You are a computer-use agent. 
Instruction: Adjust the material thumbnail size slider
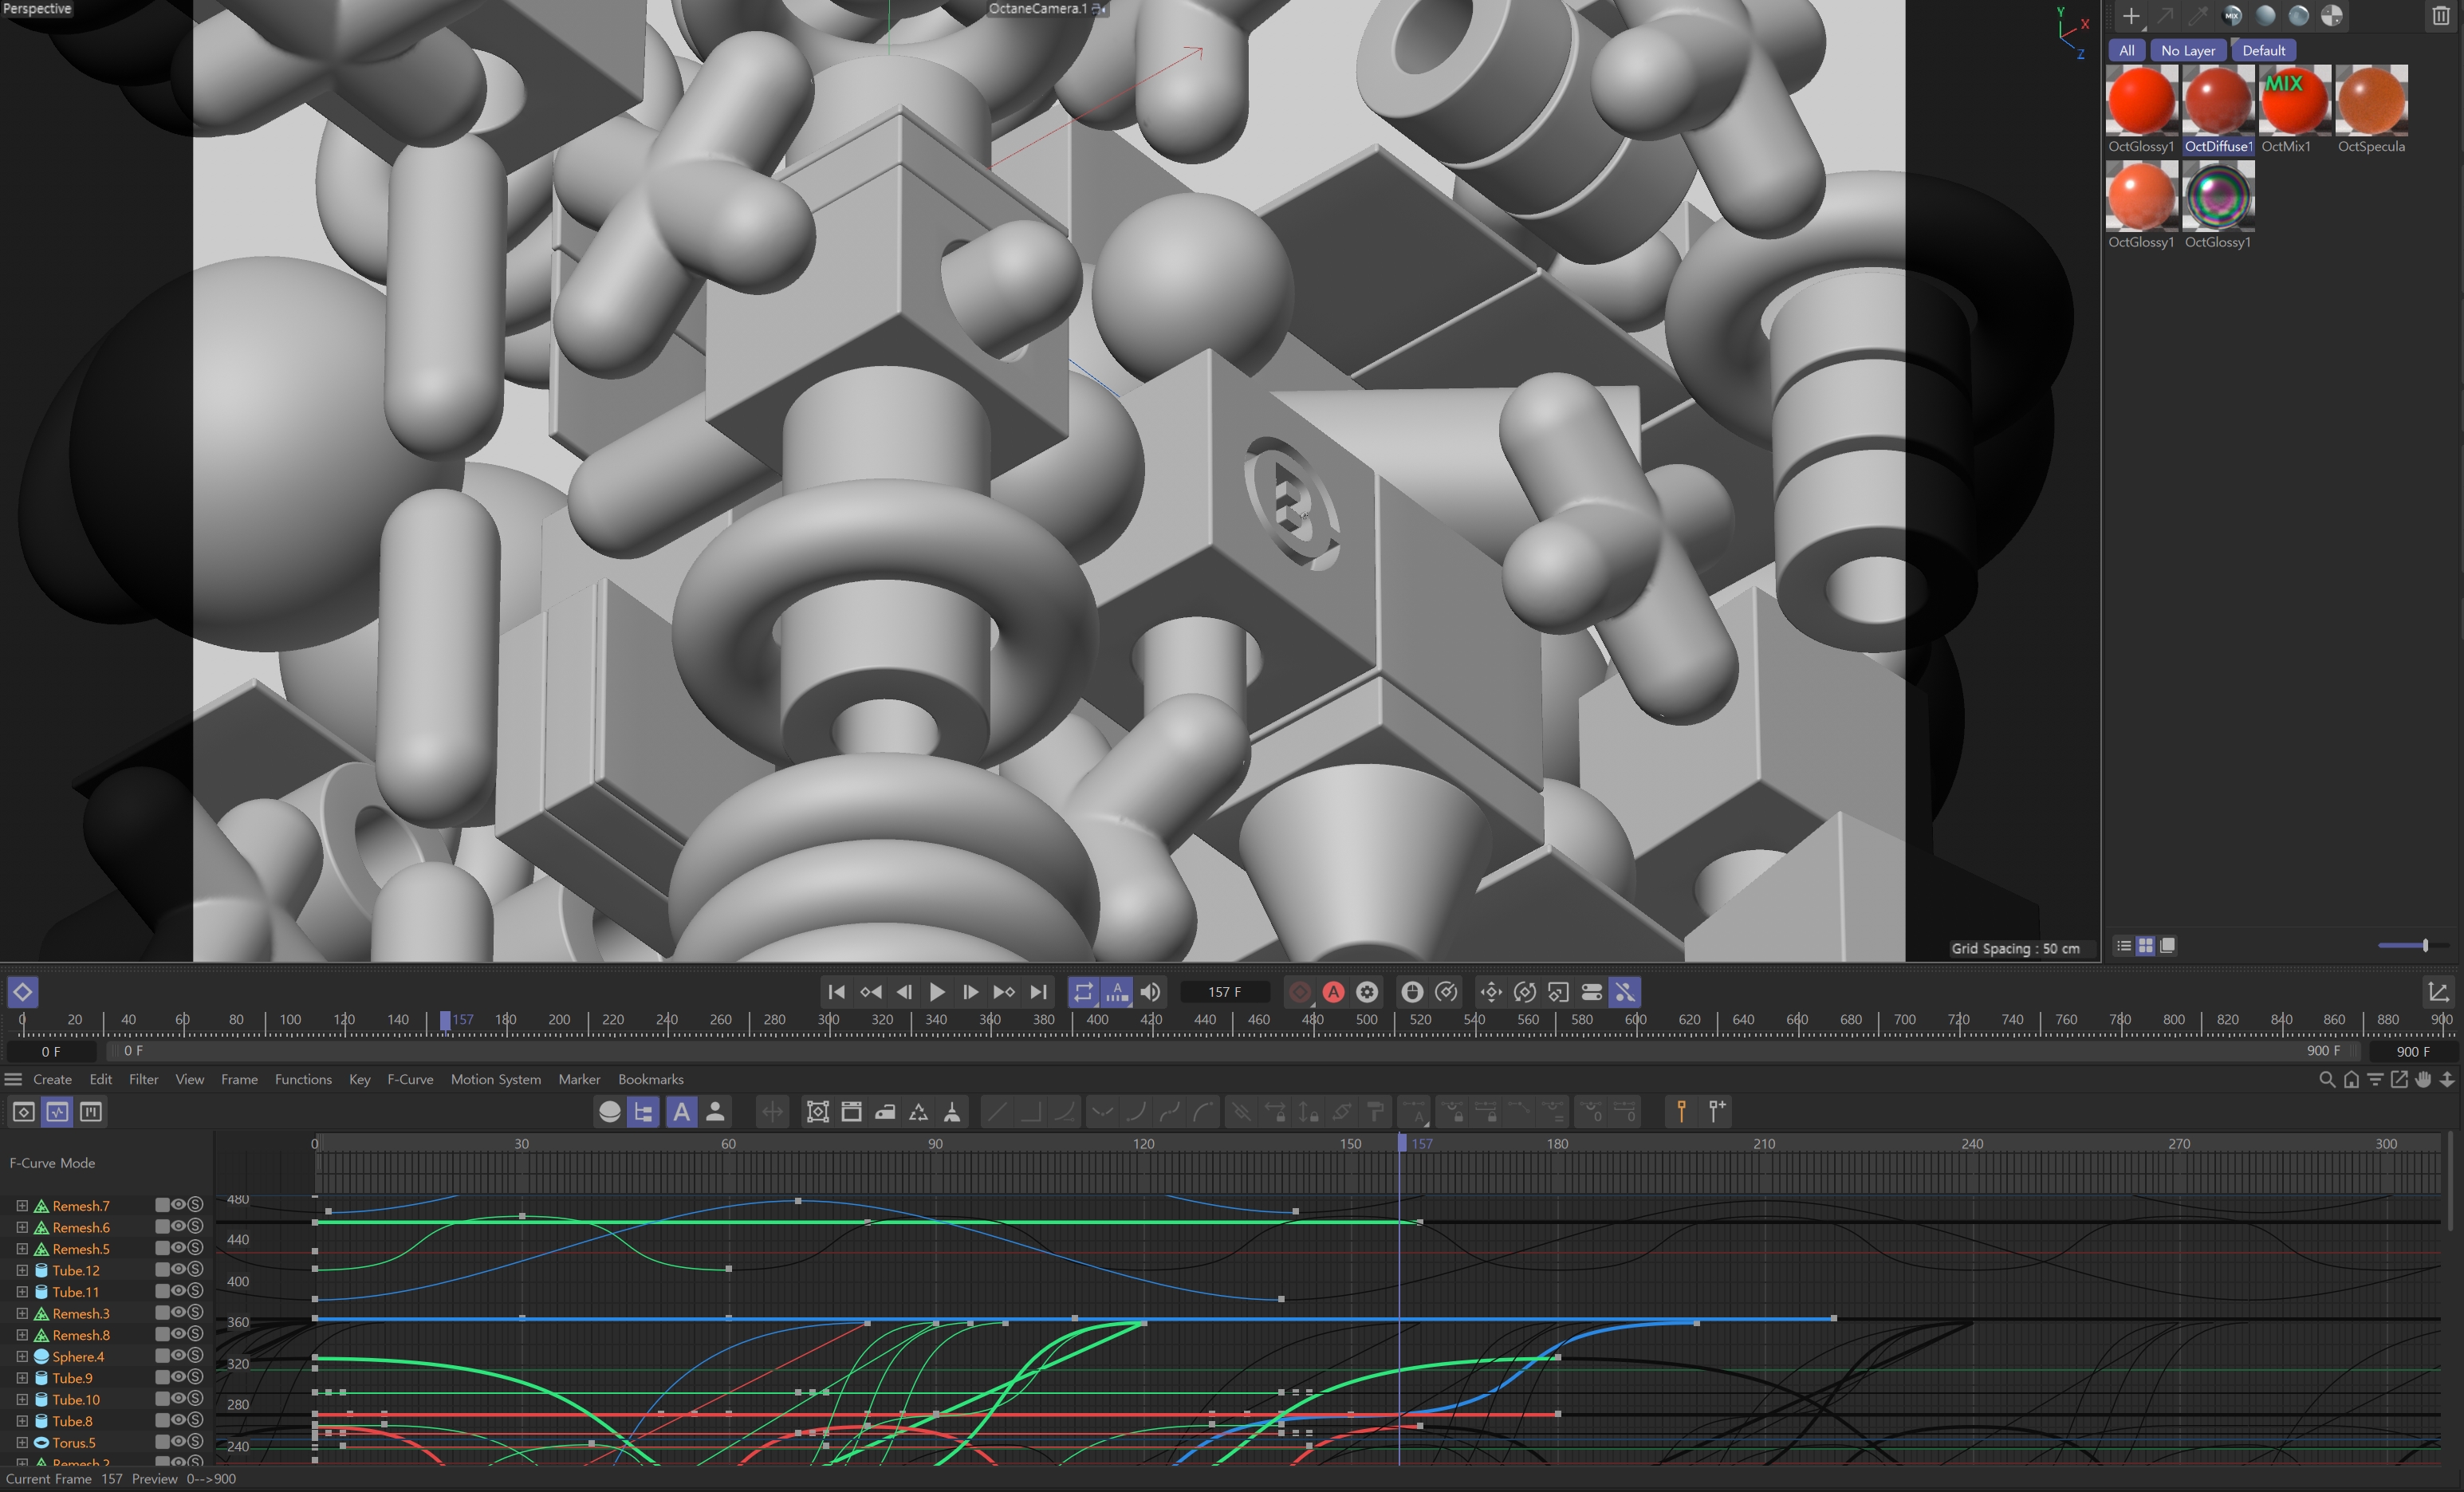pos(2424,945)
